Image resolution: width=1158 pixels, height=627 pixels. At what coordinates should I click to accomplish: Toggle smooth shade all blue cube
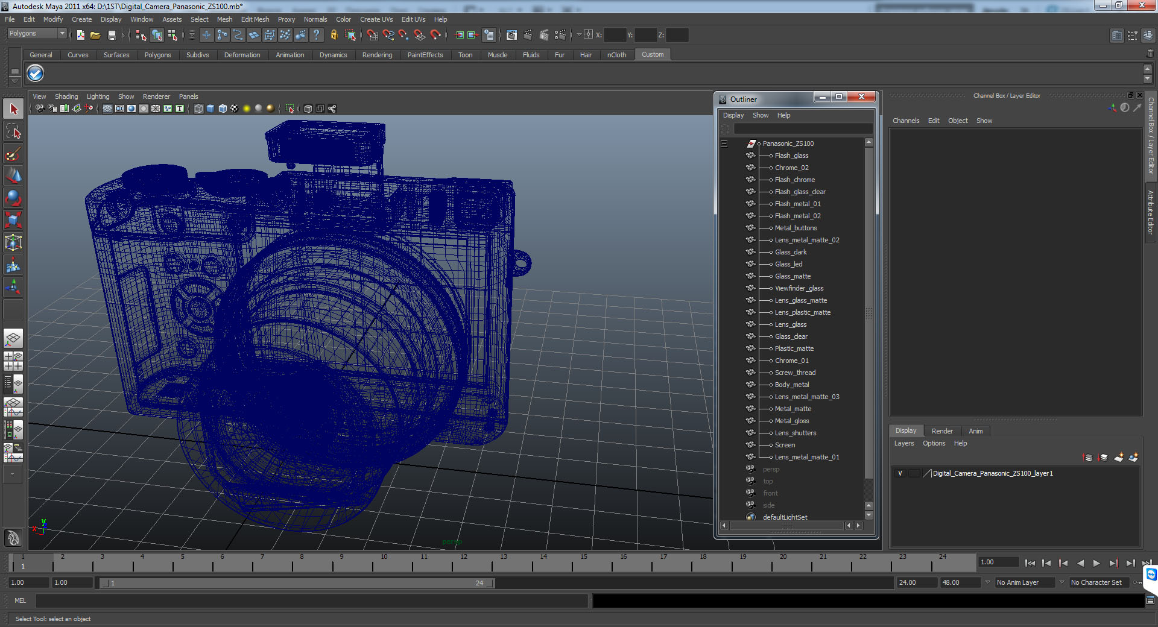(x=210, y=109)
